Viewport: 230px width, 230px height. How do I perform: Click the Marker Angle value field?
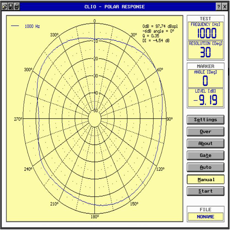tap(205, 81)
